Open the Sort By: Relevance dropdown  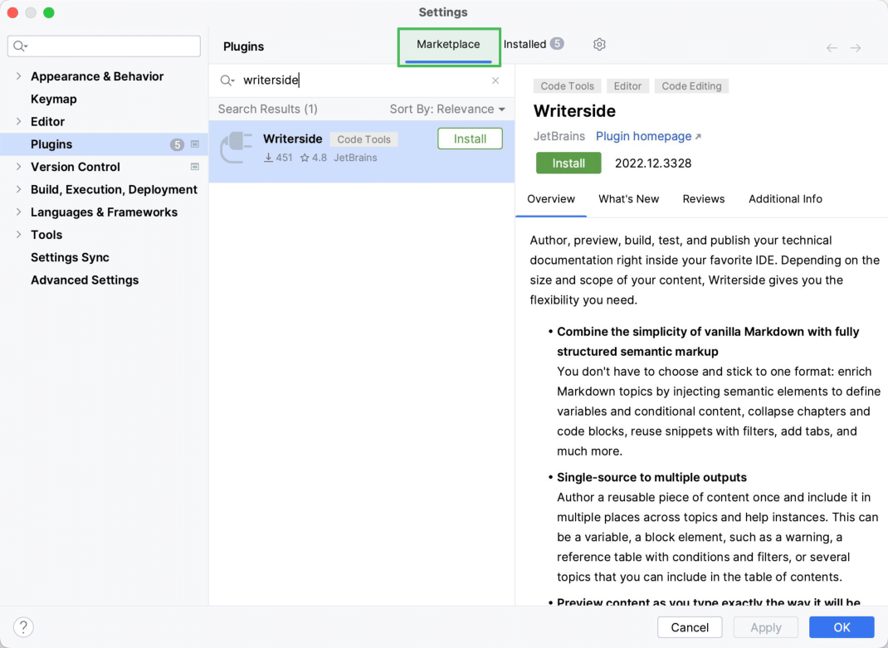click(447, 110)
